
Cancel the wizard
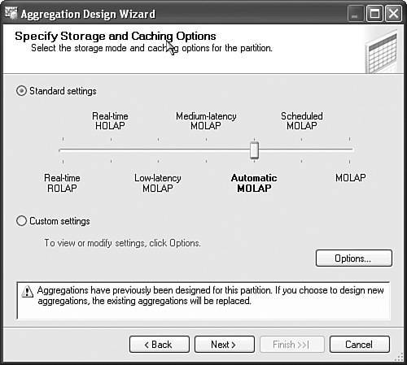(x=360, y=345)
